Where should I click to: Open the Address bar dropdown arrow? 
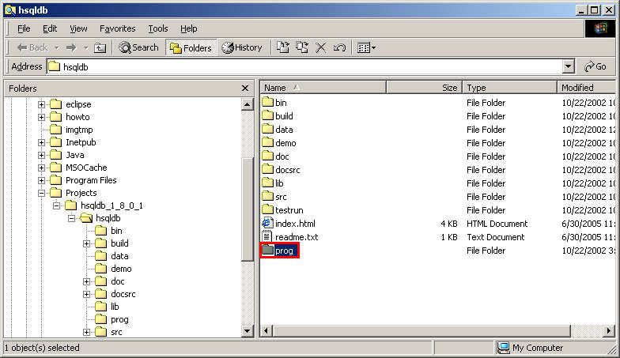569,67
